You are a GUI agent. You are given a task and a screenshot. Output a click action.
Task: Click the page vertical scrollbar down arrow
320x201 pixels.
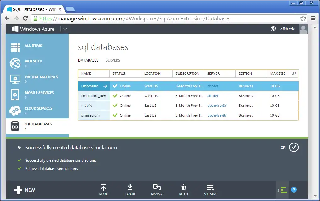(x=315, y=196)
